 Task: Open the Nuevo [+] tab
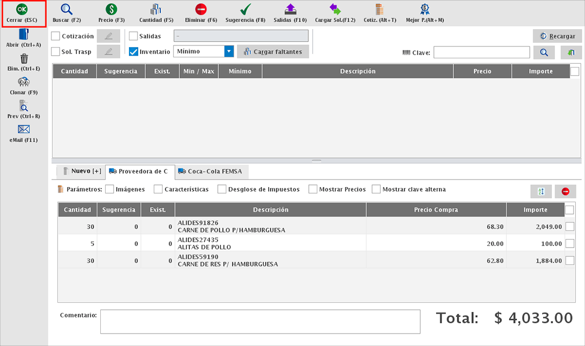click(x=81, y=171)
